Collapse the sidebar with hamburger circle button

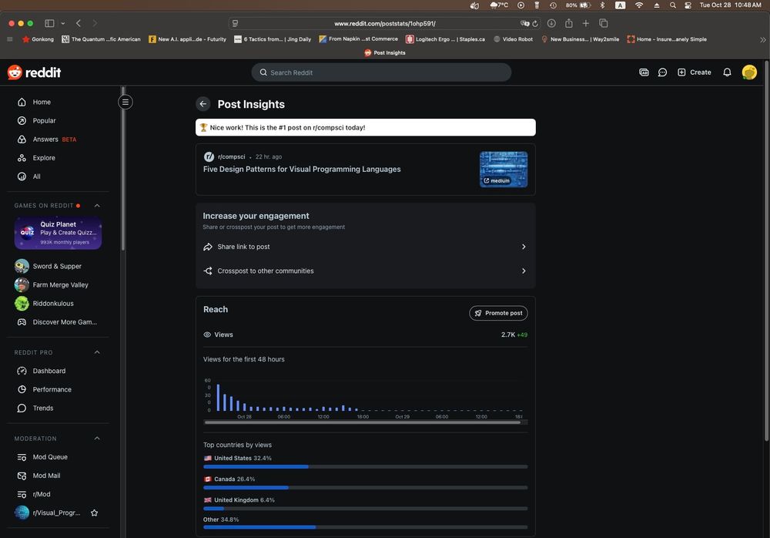click(x=126, y=102)
